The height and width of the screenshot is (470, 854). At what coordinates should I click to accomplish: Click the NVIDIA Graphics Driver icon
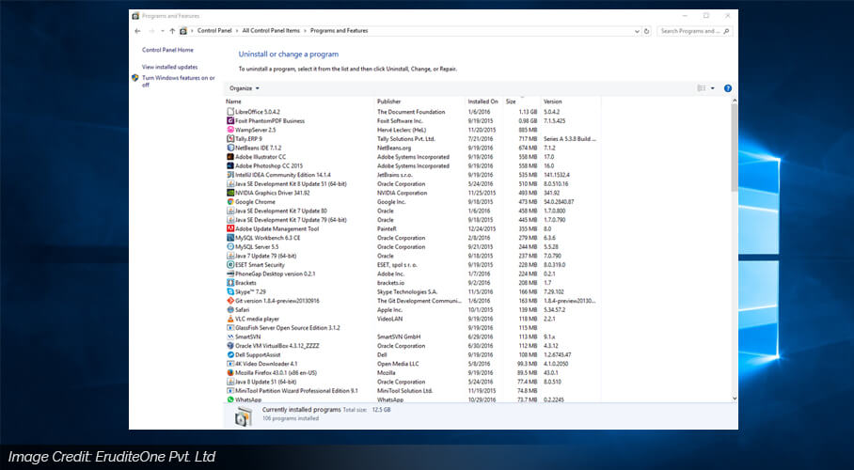230,193
